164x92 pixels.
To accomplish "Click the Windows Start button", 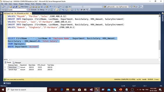I will point(3,90).
